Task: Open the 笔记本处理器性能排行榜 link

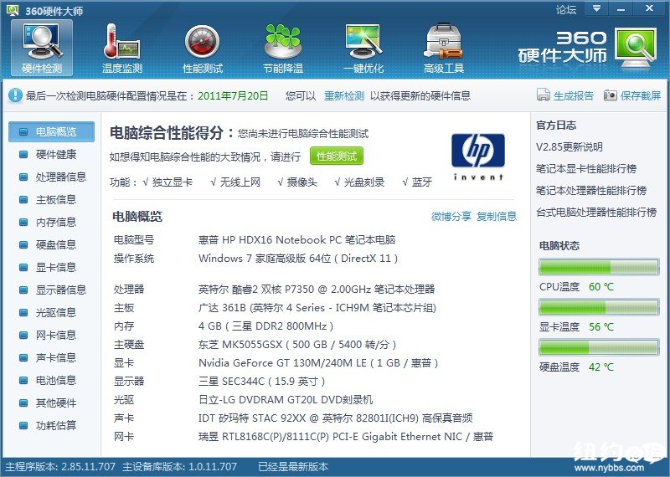Action: point(591,191)
